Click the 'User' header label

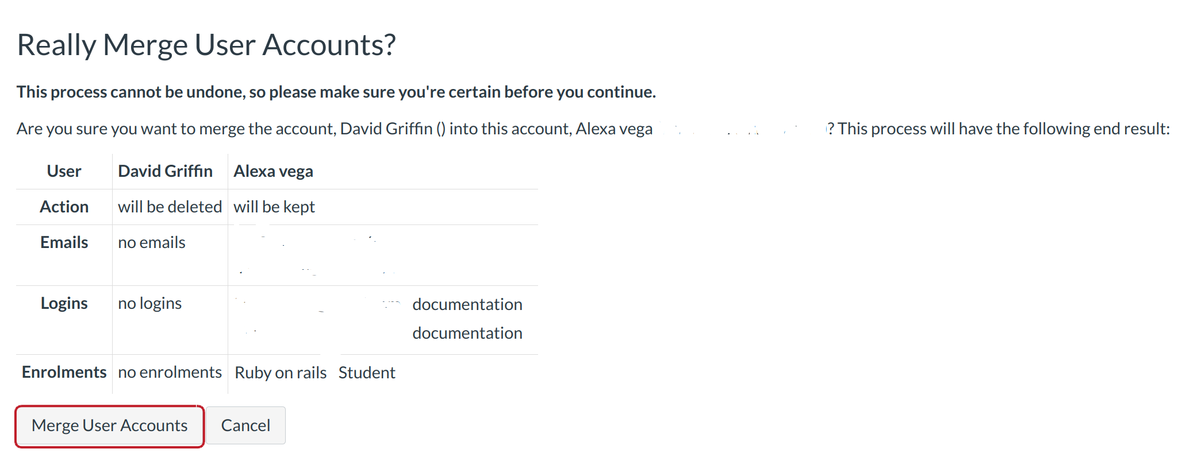64,171
